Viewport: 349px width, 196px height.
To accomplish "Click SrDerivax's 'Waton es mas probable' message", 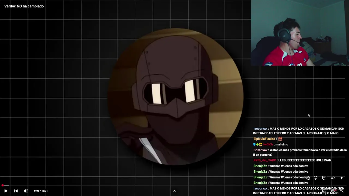I will pos(300,152).
